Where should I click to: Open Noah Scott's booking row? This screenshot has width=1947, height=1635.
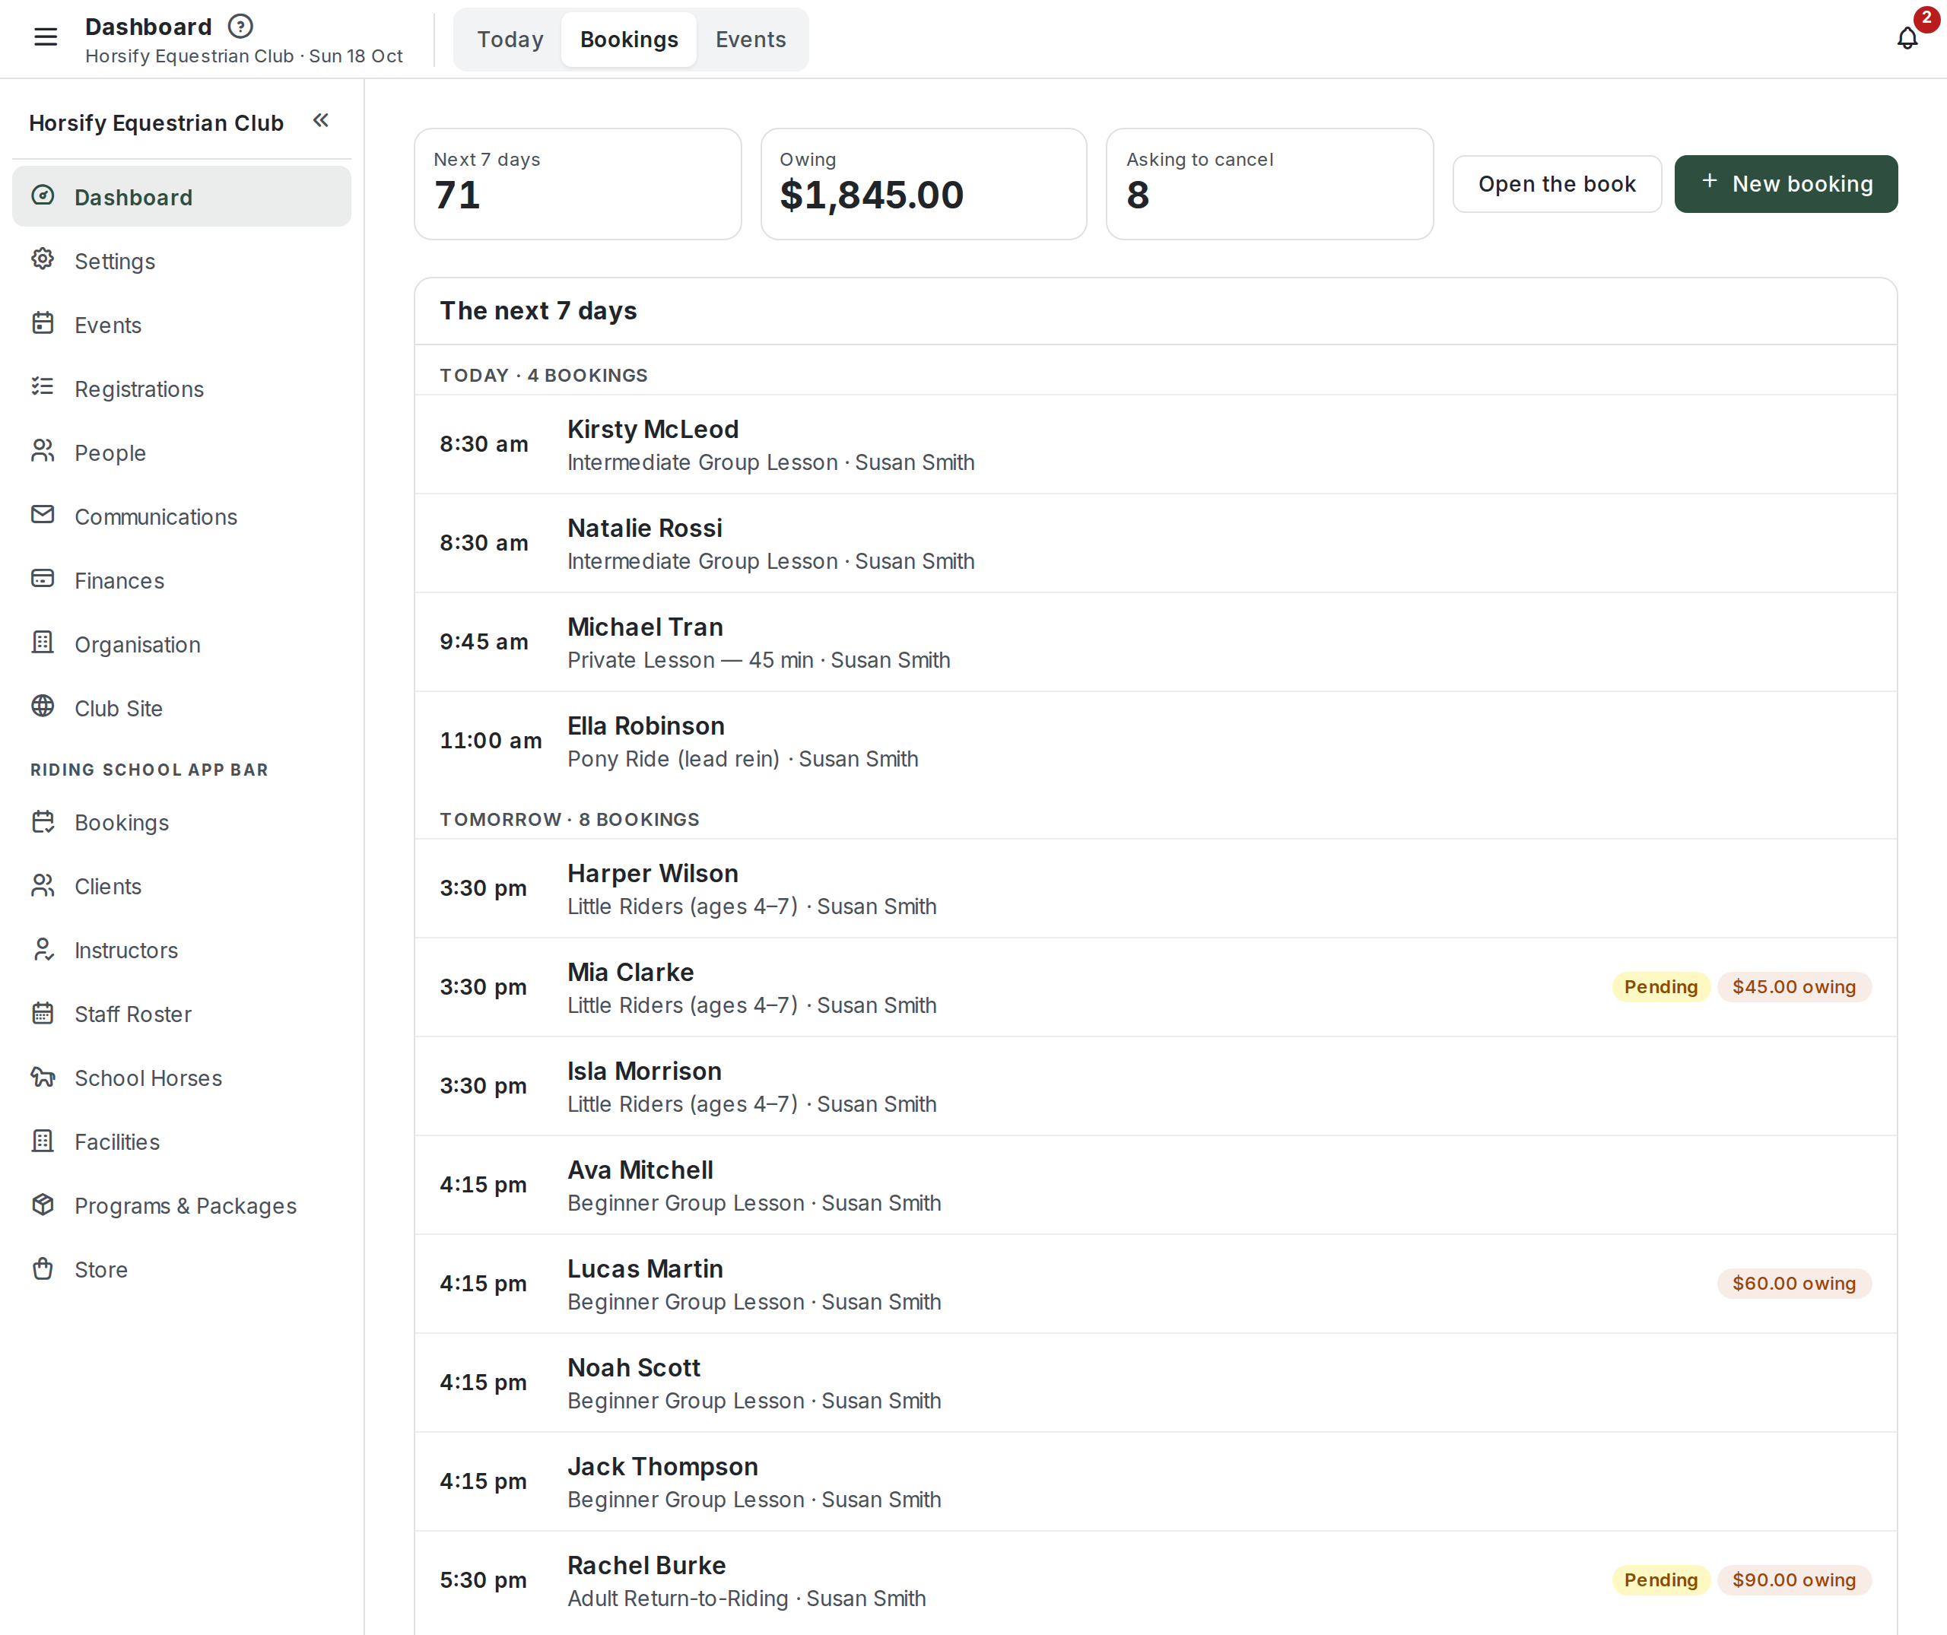[1155, 1383]
